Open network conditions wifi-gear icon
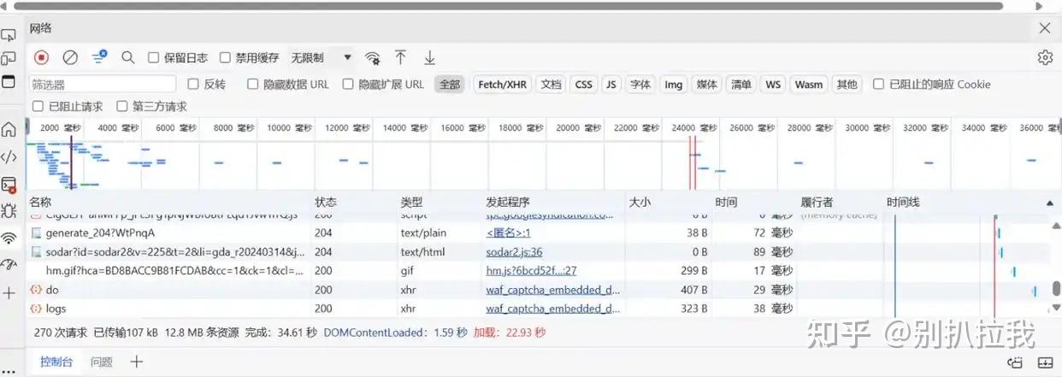Screen dimensions: 1062x377 pyautogui.click(x=372, y=57)
